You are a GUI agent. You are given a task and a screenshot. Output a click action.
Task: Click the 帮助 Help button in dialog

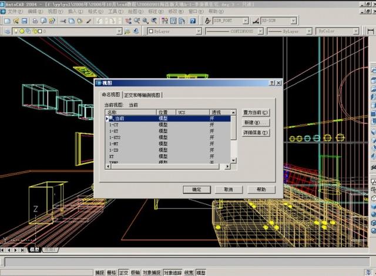click(261, 189)
